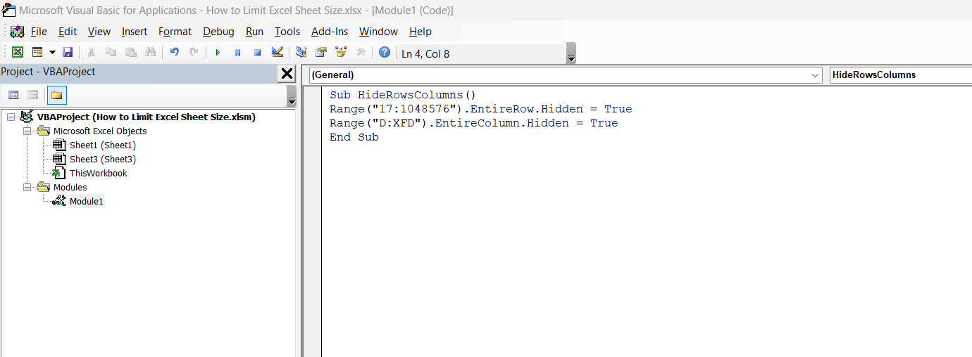The height and width of the screenshot is (357, 972).
Task: Click the 'End Sub' code line
Action: (354, 137)
